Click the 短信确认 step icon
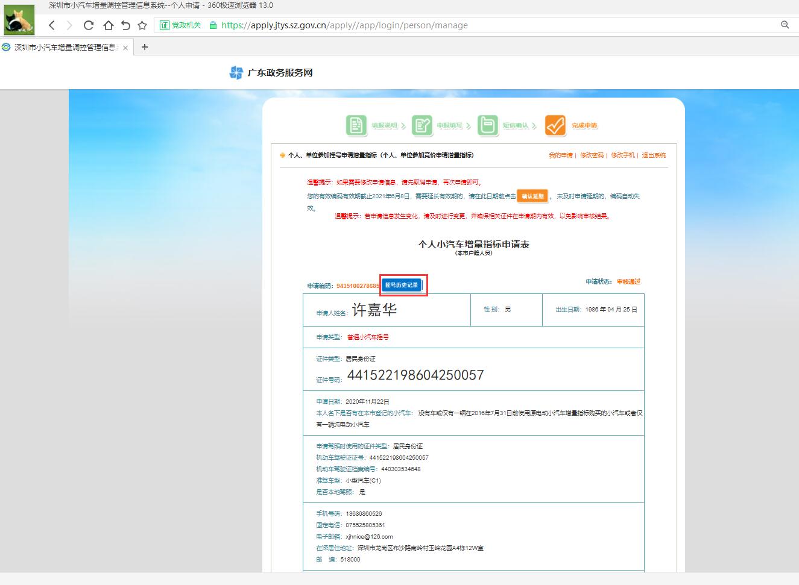Image resolution: width=799 pixels, height=585 pixels. [488, 125]
